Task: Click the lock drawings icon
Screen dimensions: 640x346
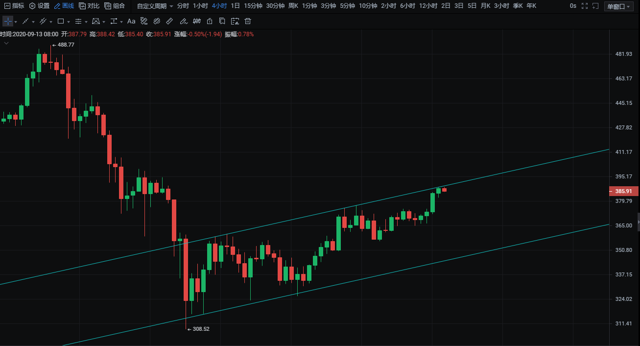Action: click(210, 22)
